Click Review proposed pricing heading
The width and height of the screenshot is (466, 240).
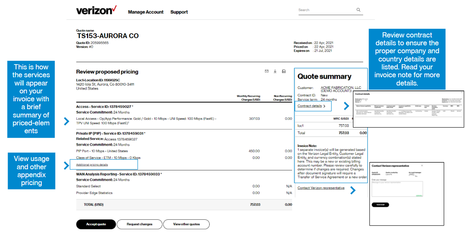[107, 72]
